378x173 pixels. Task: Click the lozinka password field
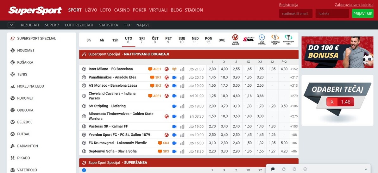click(332, 14)
